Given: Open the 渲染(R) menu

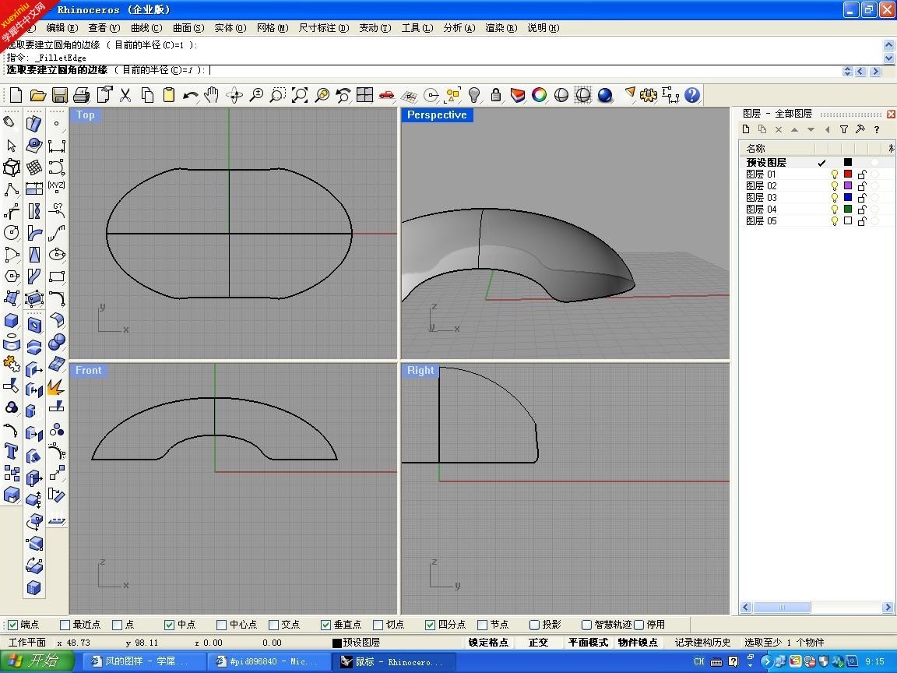Looking at the screenshot, I should click(x=501, y=27).
